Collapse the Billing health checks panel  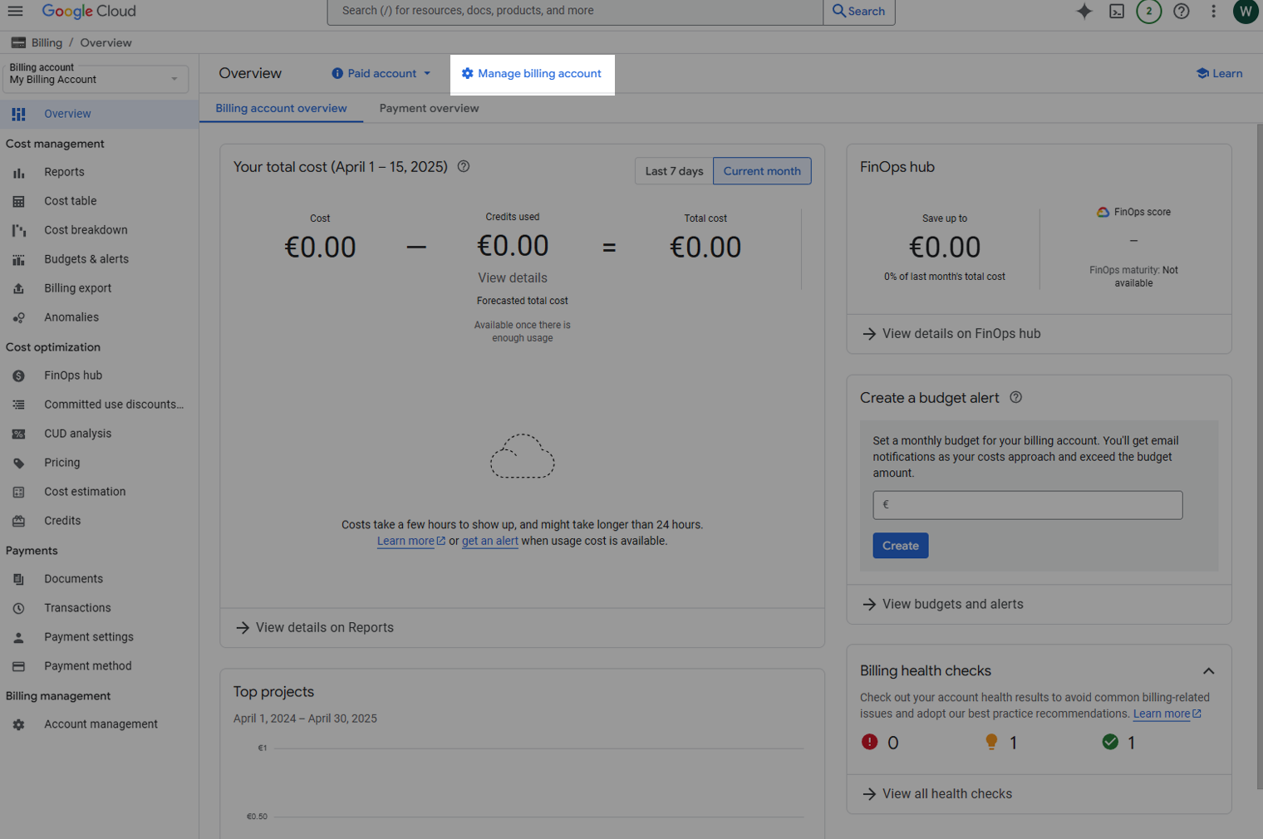point(1208,671)
